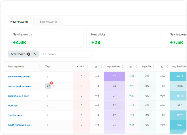The height and width of the screenshot is (135, 187).
Task: Click the chart icon beside Avg CTR column
Action: (x=162, y=66)
